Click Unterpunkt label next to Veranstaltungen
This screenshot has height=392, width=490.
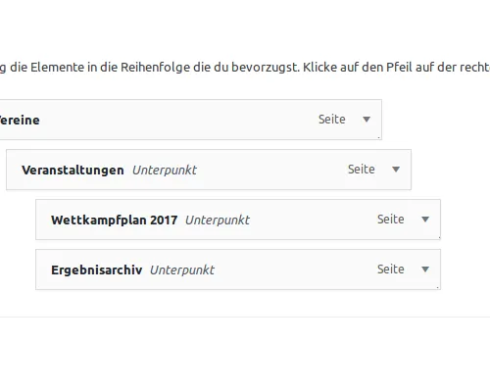[165, 171]
